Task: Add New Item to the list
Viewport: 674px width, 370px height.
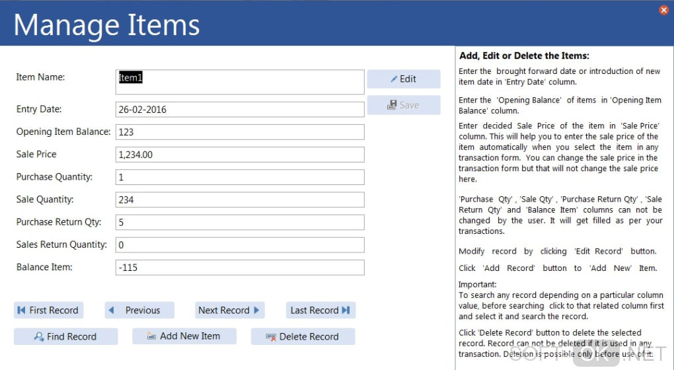Action: 184,336
